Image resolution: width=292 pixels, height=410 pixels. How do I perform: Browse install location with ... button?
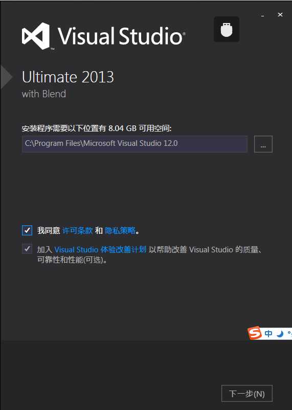(x=263, y=144)
